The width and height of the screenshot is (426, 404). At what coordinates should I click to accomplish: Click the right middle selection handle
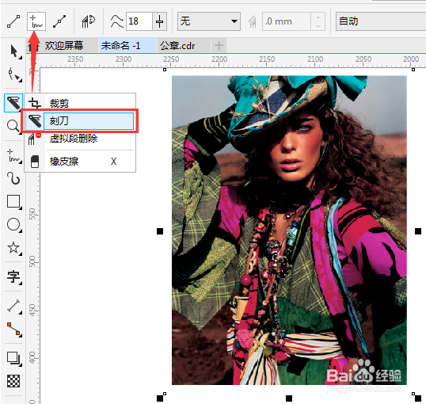click(418, 231)
